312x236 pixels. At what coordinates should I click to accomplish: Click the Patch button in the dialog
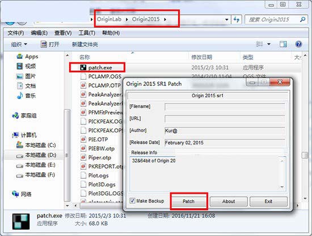pyautogui.click(x=188, y=201)
